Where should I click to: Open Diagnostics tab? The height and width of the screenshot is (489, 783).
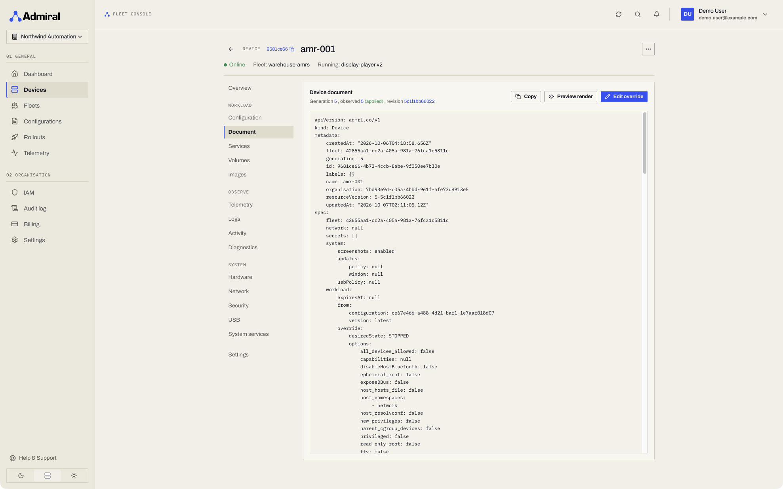pos(259,248)
